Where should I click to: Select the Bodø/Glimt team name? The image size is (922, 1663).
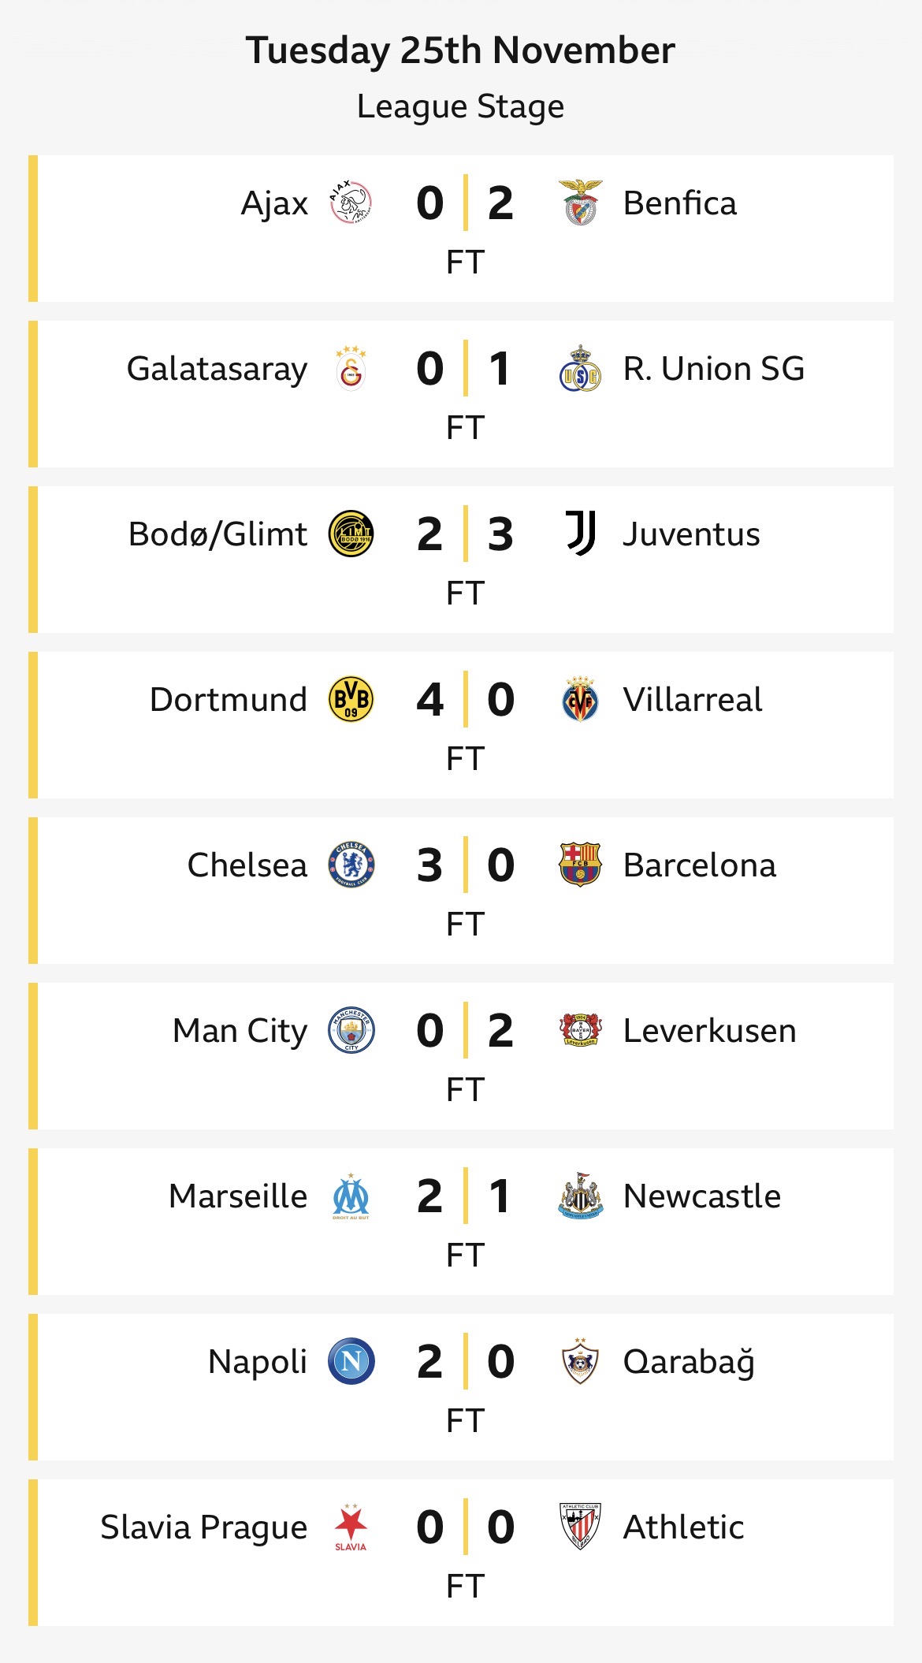click(217, 534)
